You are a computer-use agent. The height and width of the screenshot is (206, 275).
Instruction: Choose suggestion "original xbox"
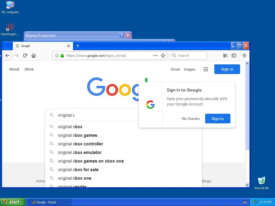coord(124,127)
